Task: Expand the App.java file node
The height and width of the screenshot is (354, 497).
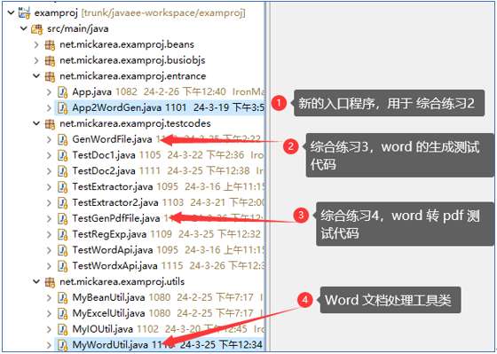Action: point(49,92)
